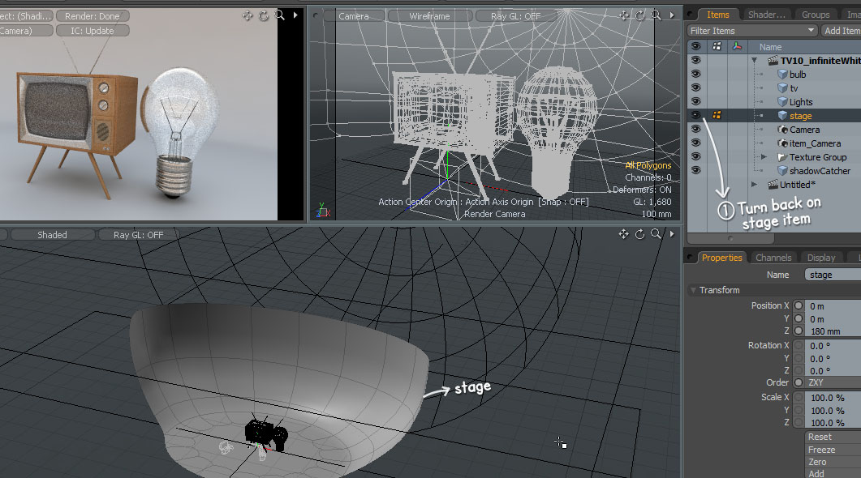This screenshot has width=861, height=478.
Task: Hide the bulb item using its eye
Action: point(695,75)
